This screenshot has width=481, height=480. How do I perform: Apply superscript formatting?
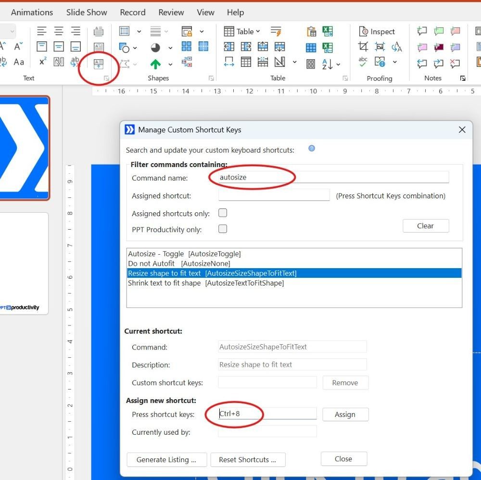tap(43, 62)
